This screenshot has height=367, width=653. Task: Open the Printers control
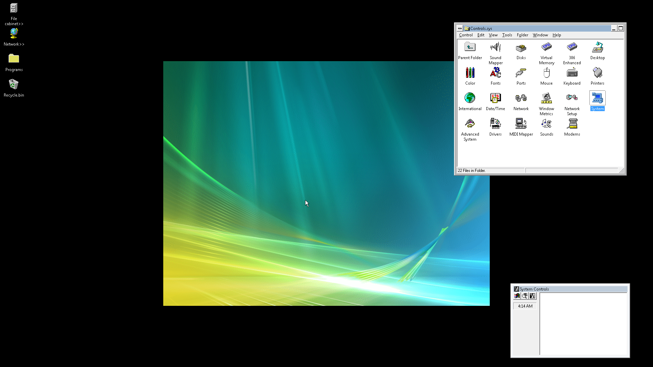[598, 72]
